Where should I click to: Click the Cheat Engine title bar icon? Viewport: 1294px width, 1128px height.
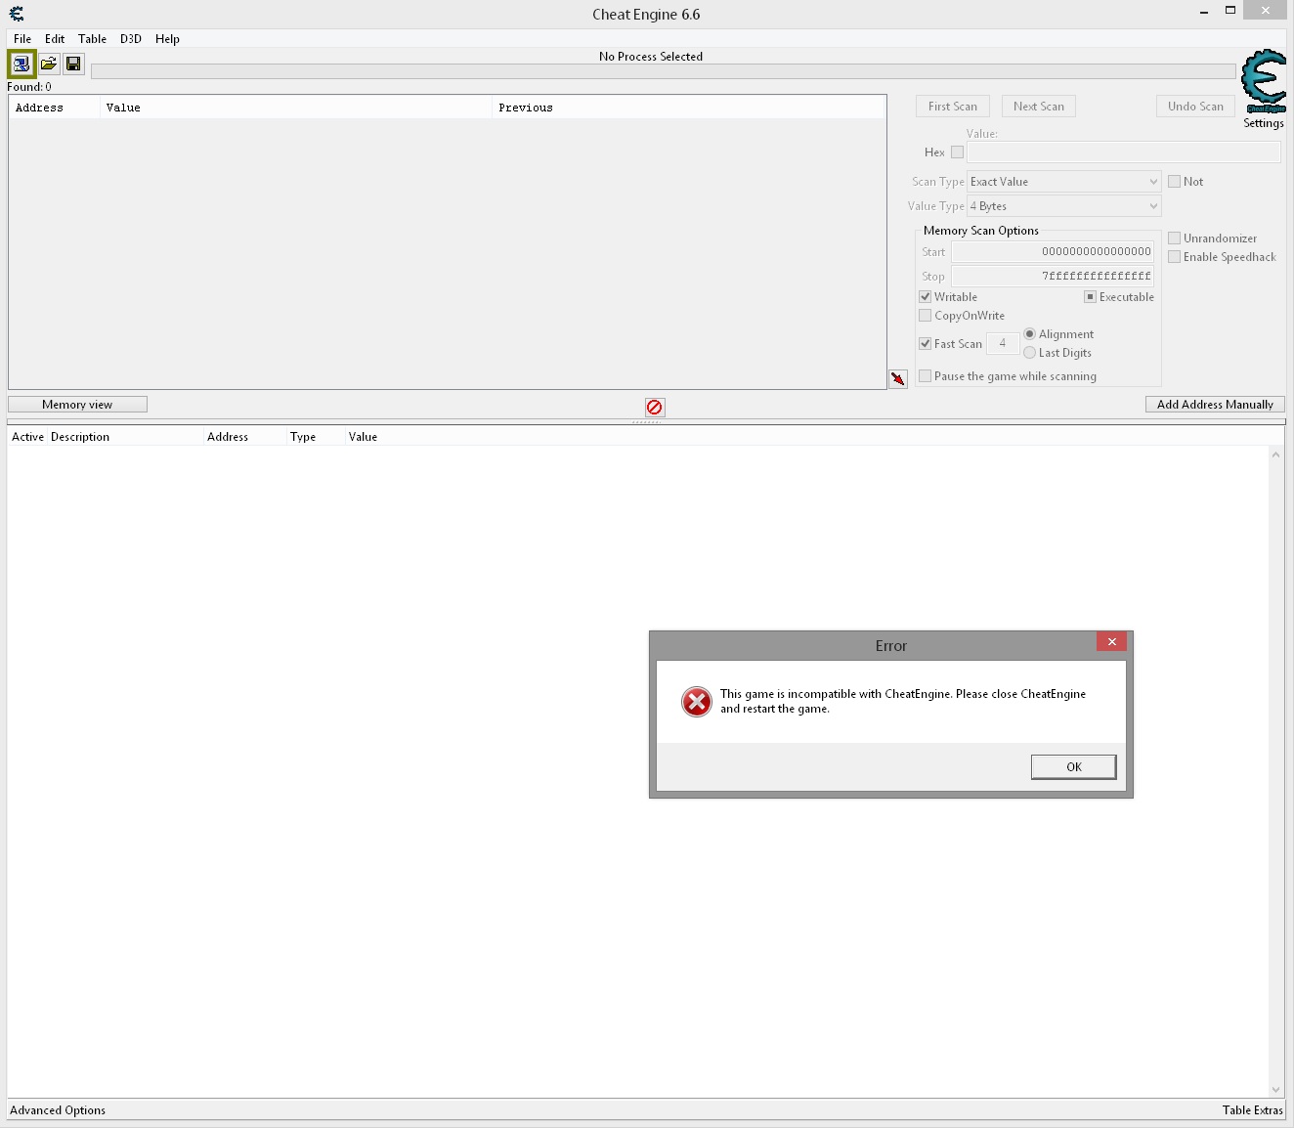(x=17, y=14)
